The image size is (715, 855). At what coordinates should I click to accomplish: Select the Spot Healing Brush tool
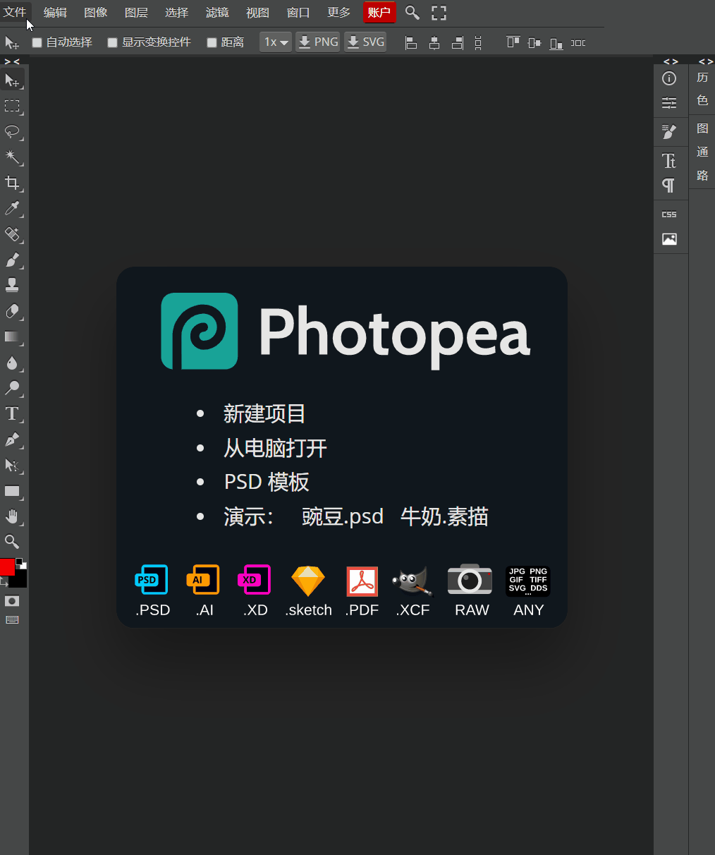(12, 234)
